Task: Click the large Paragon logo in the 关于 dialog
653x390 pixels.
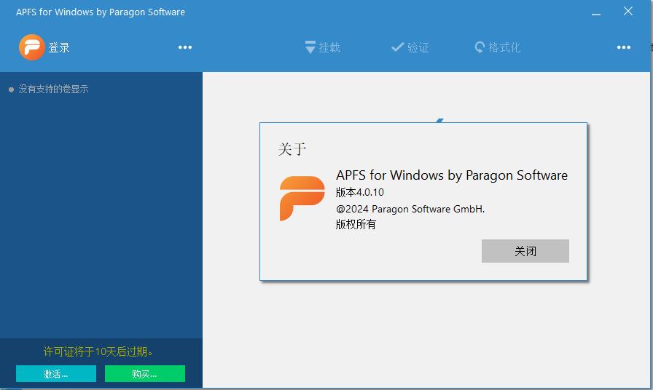Action: click(x=302, y=199)
